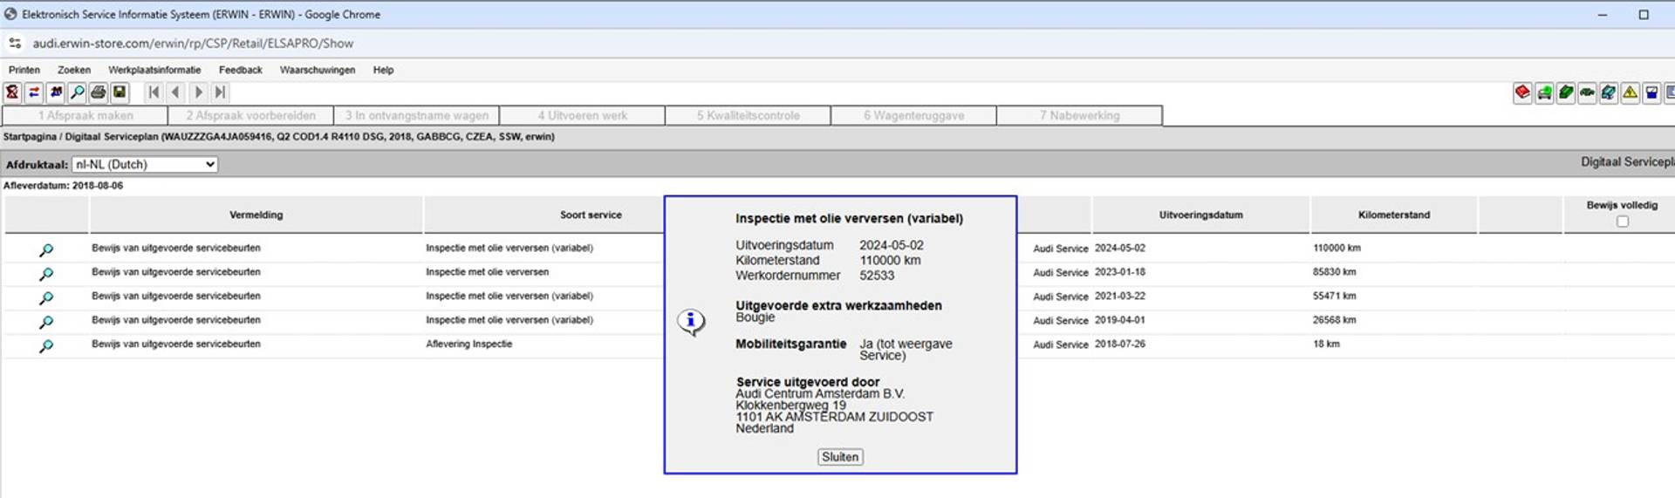The image size is (1675, 498).
Task: Open the Help menu
Action: [383, 70]
